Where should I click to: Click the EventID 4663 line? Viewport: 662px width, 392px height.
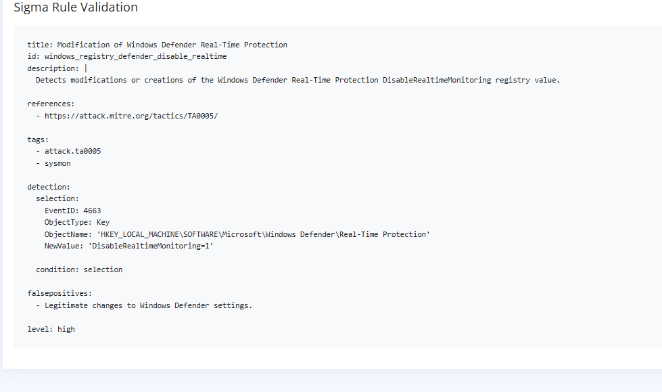(x=72, y=211)
